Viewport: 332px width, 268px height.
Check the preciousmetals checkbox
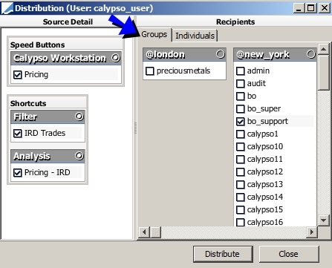tap(150, 71)
